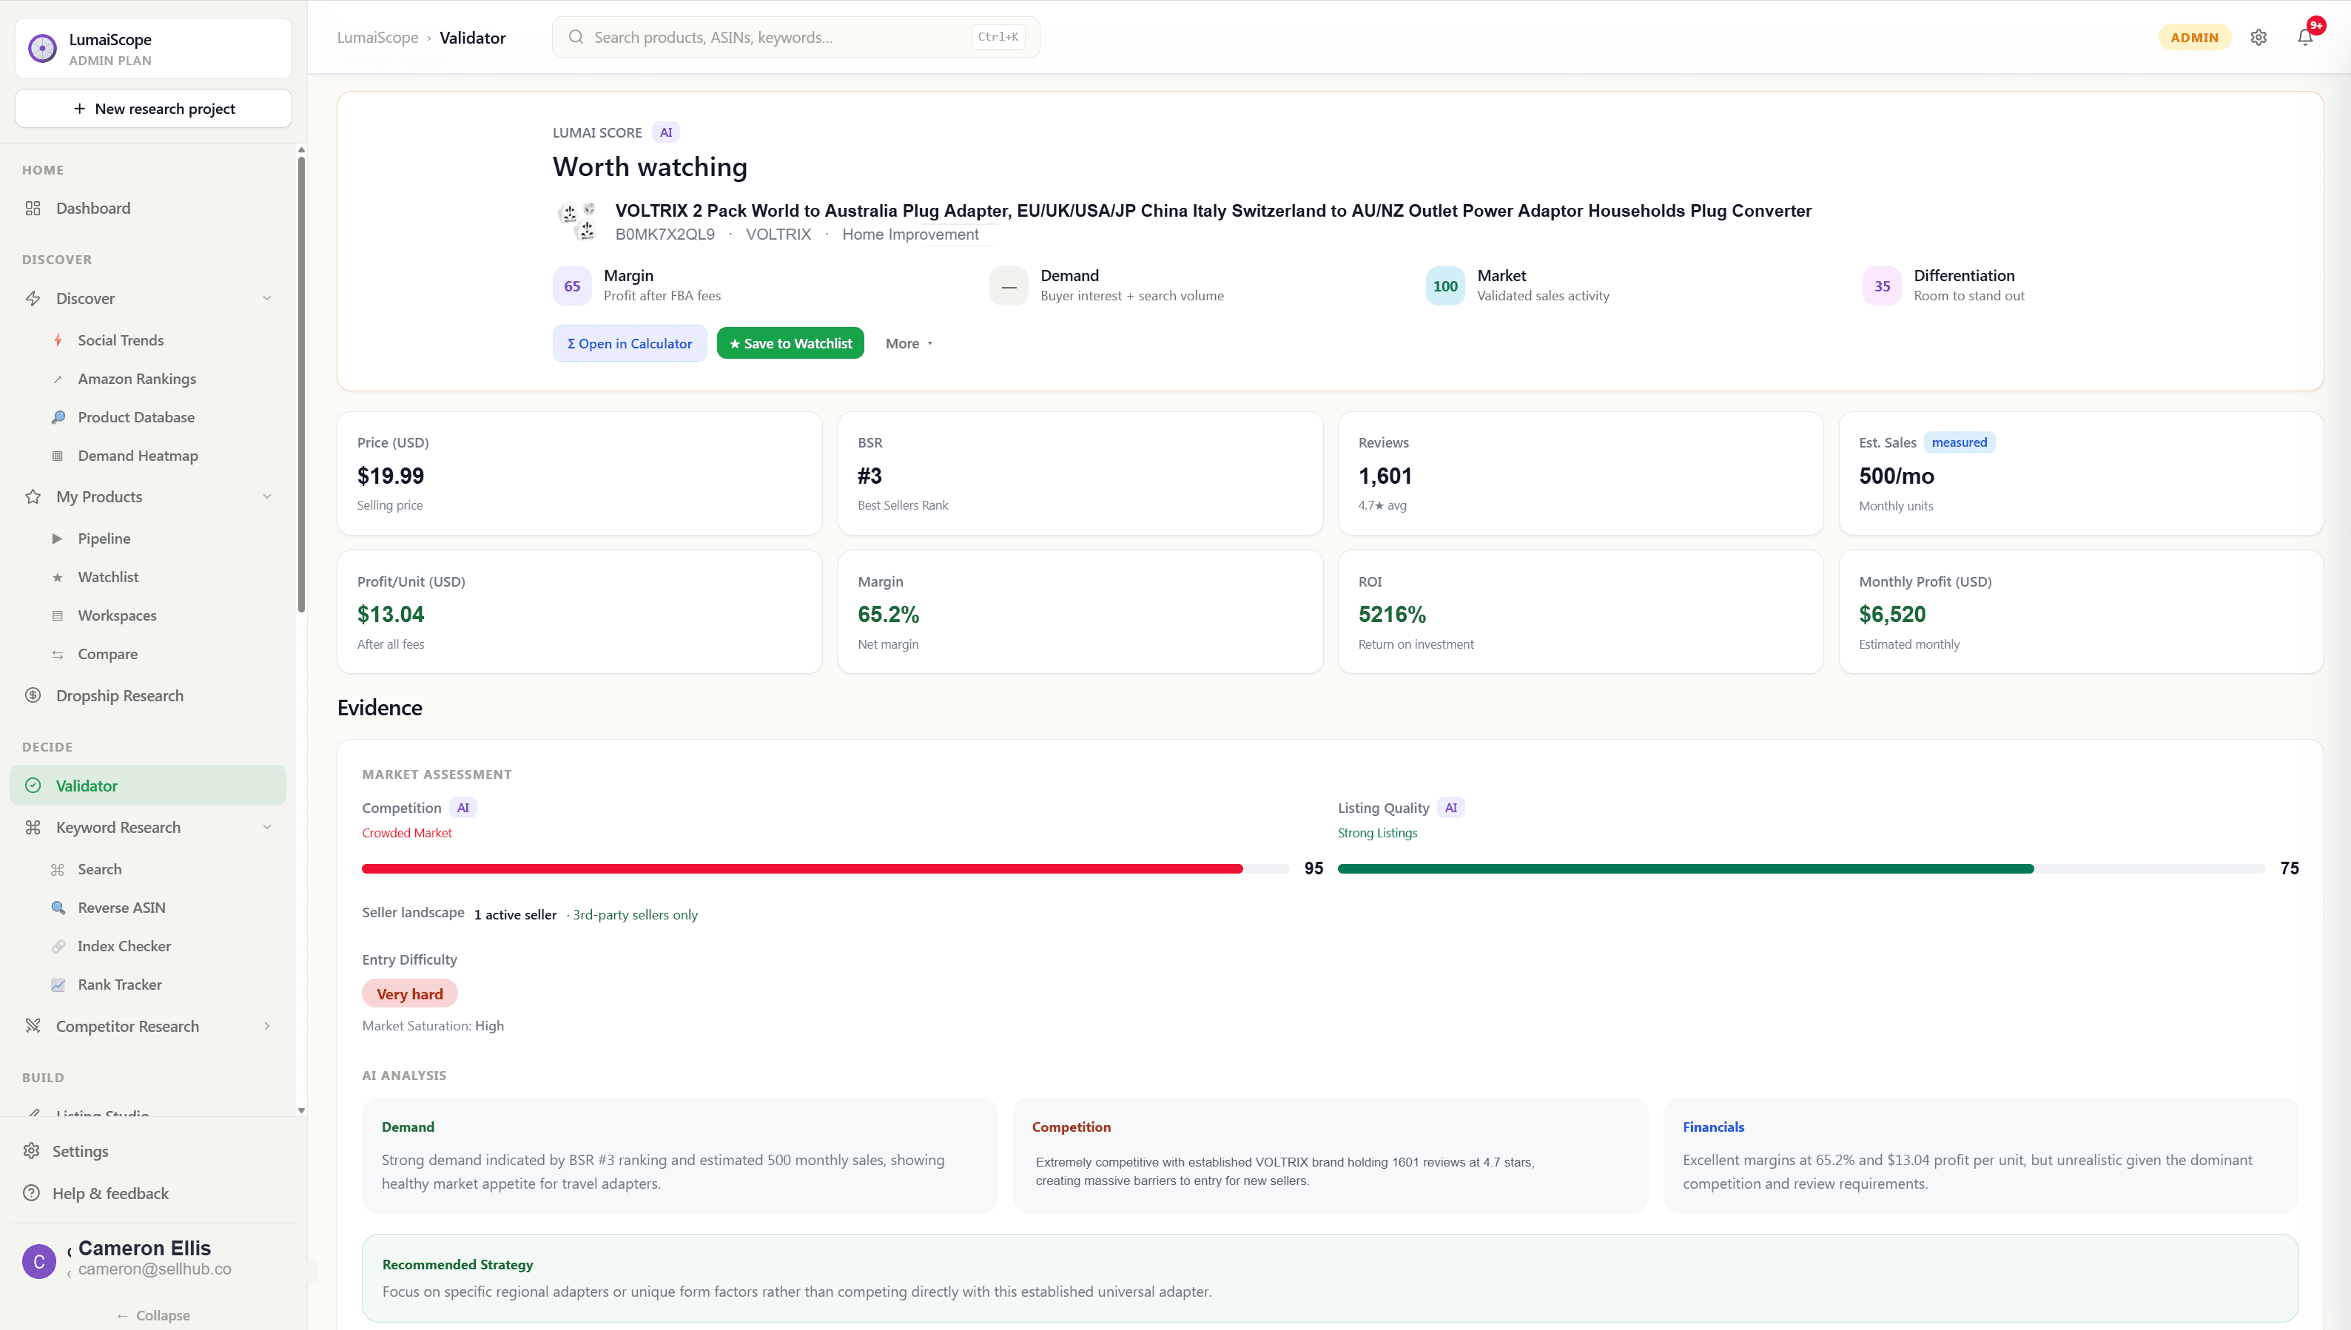Open Social Trends page

tap(121, 340)
